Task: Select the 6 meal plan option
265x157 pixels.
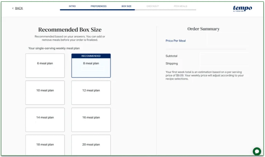Action: point(45,65)
